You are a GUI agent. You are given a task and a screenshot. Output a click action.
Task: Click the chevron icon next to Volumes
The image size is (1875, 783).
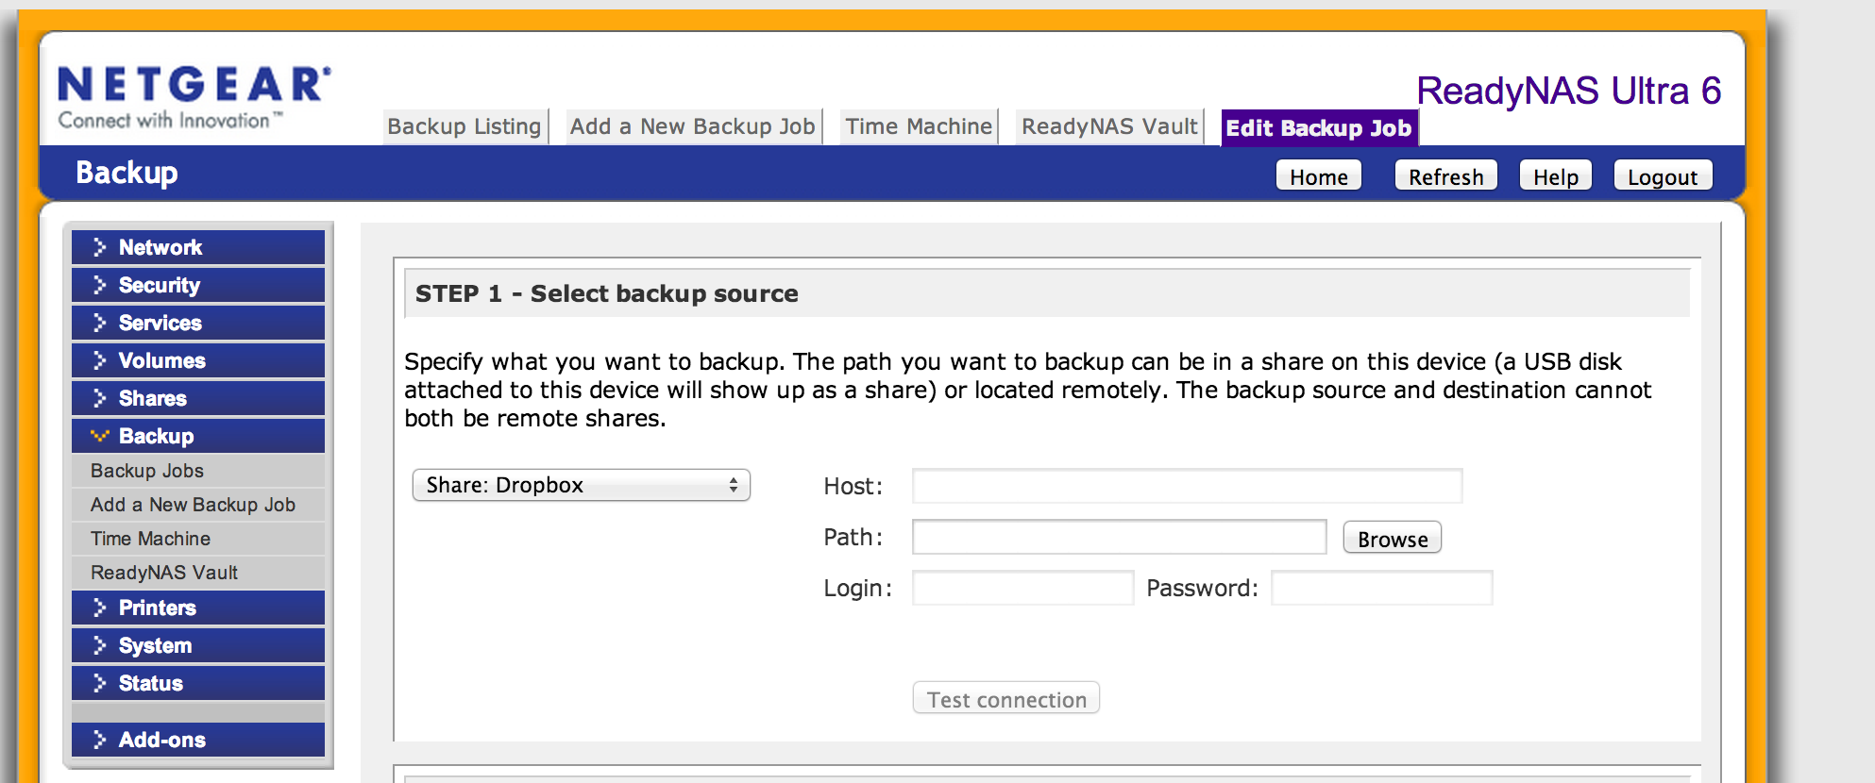click(99, 360)
